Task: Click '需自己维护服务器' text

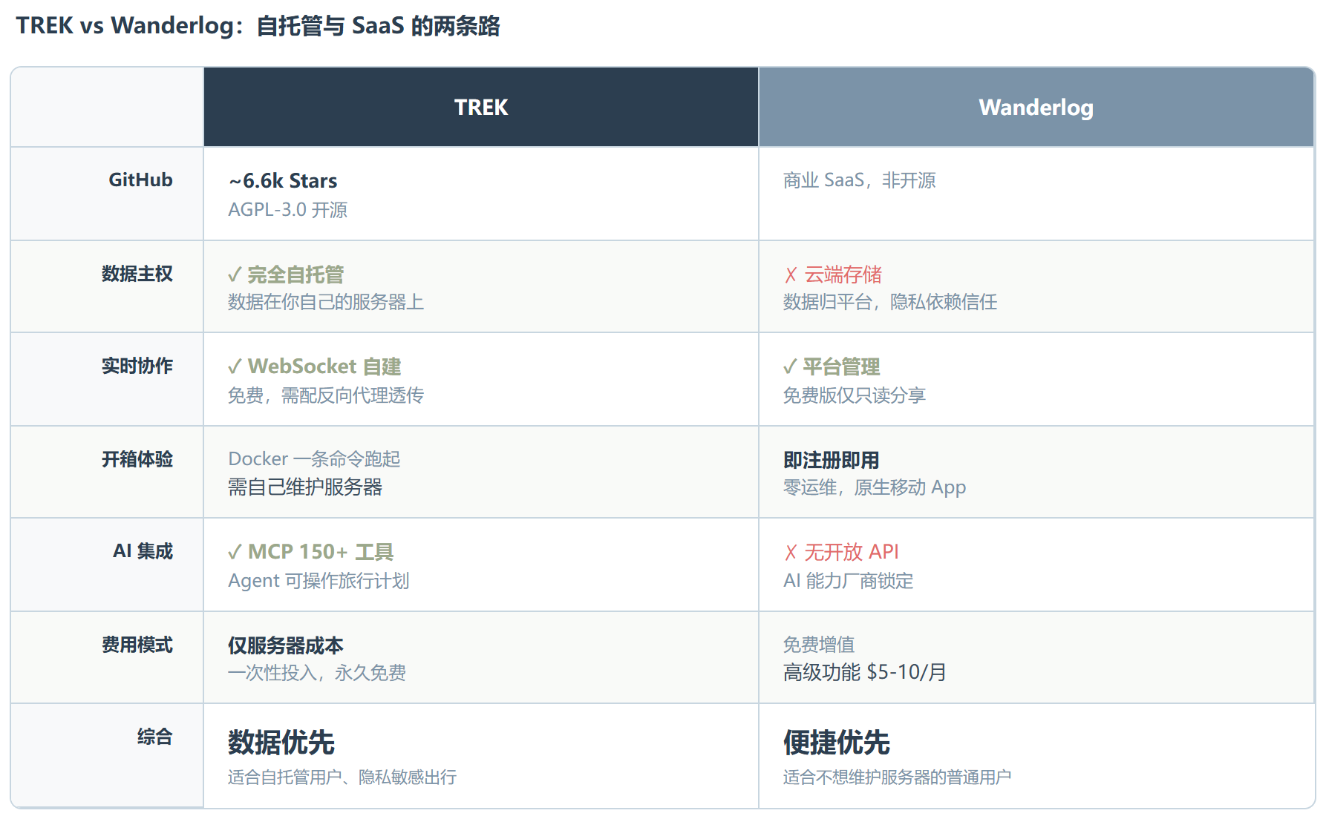Action: coord(305,487)
